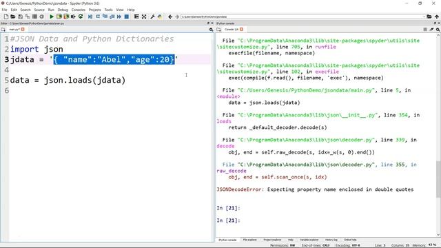
Task: Open Preferences with the wrench icon
Action: [152, 17]
